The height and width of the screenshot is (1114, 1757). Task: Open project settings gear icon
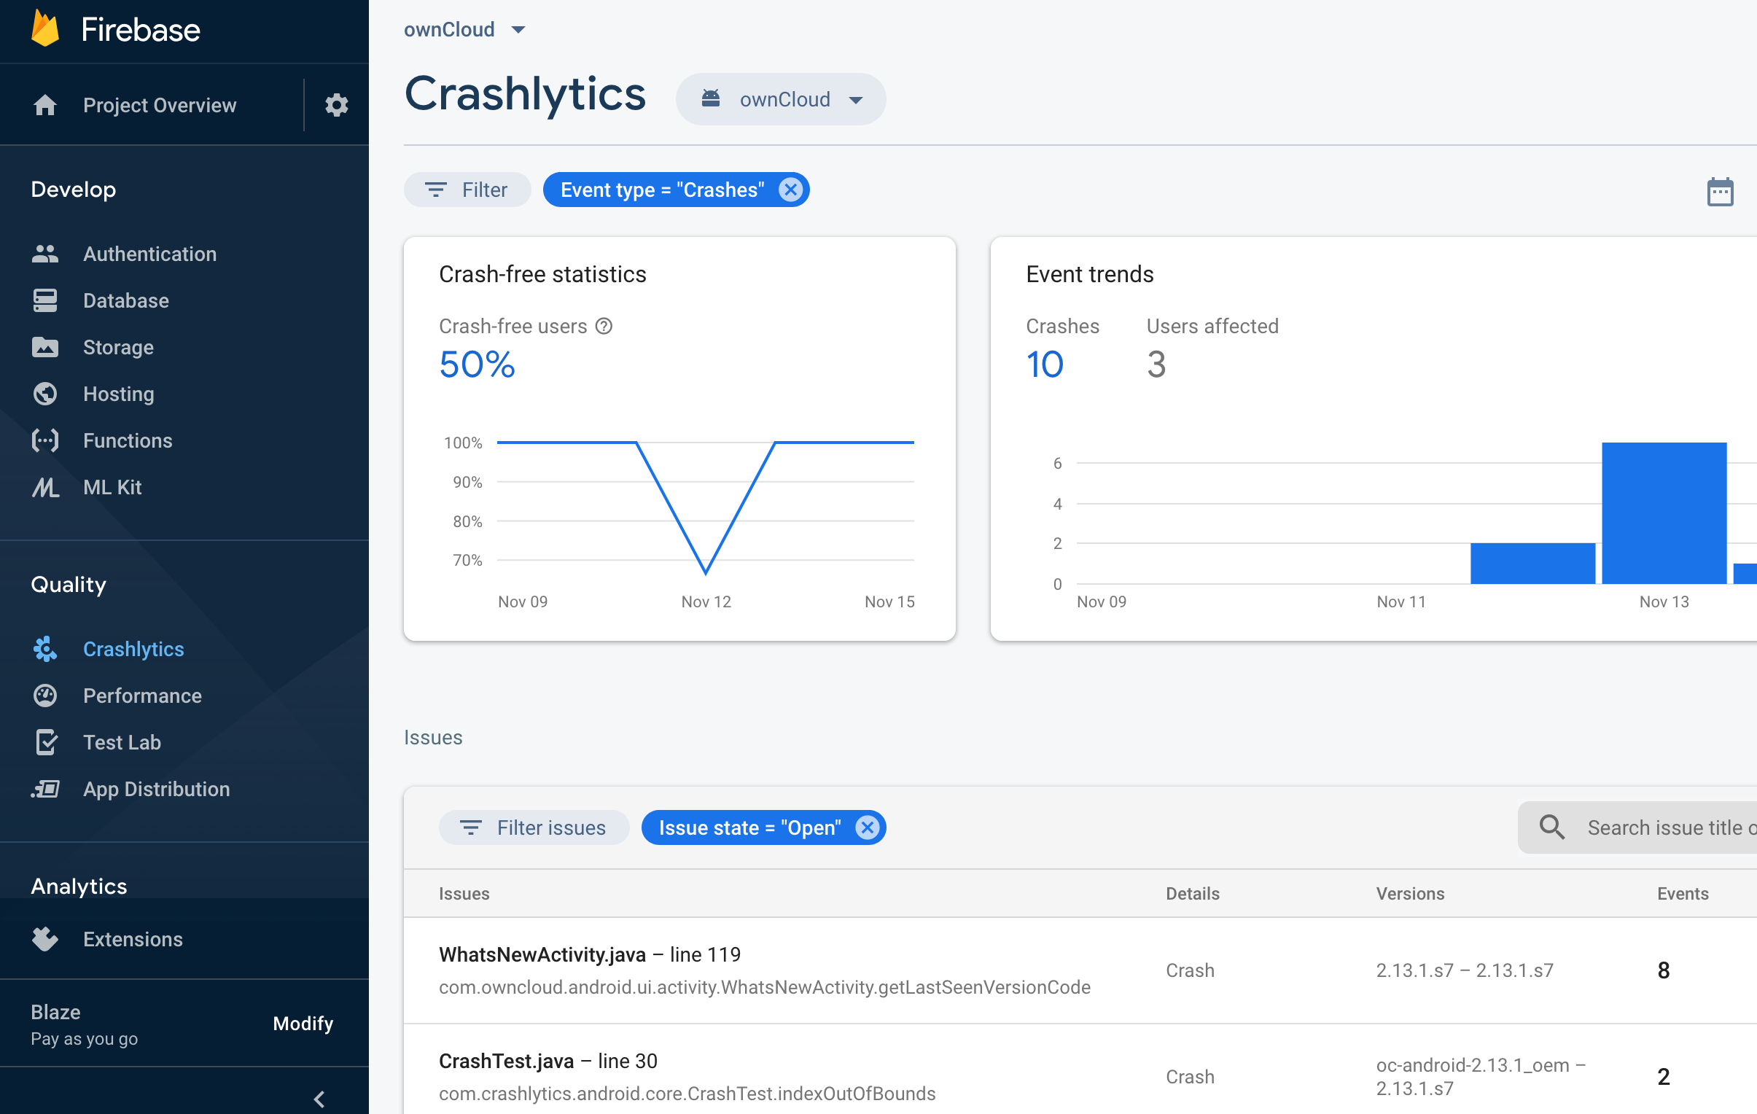[335, 105]
